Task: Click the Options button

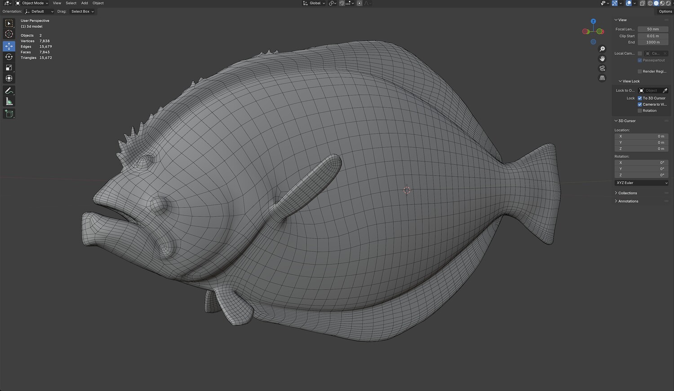Action: [665, 12]
